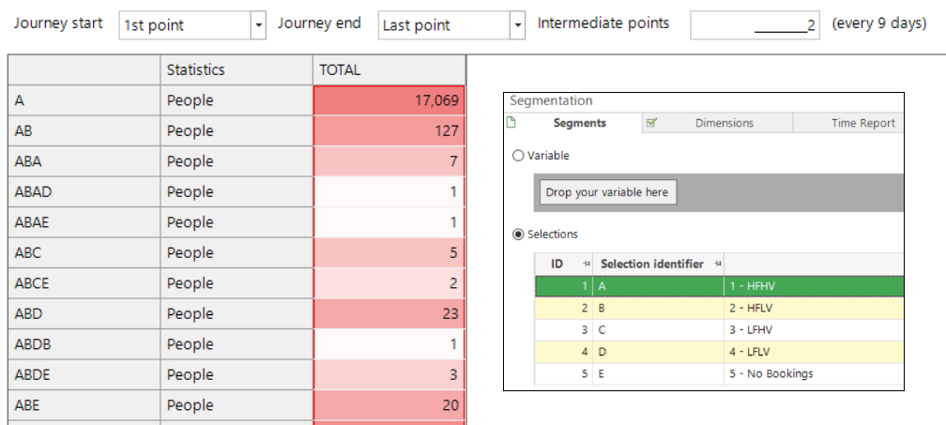Click the Intermediate points input field
Screen dimensions: 946x425
(755, 25)
